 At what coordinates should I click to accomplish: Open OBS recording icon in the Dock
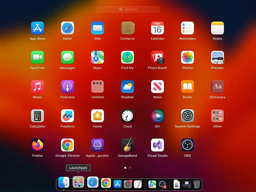(162, 184)
